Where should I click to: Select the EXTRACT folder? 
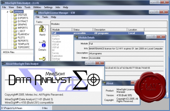pos(23,21)
